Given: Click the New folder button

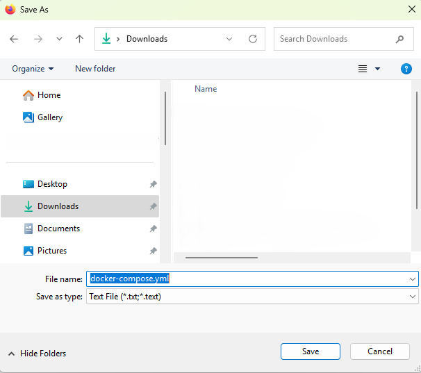Looking at the screenshot, I should point(95,69).
